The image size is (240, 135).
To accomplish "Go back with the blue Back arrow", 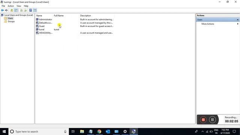I will click(2, 10).
